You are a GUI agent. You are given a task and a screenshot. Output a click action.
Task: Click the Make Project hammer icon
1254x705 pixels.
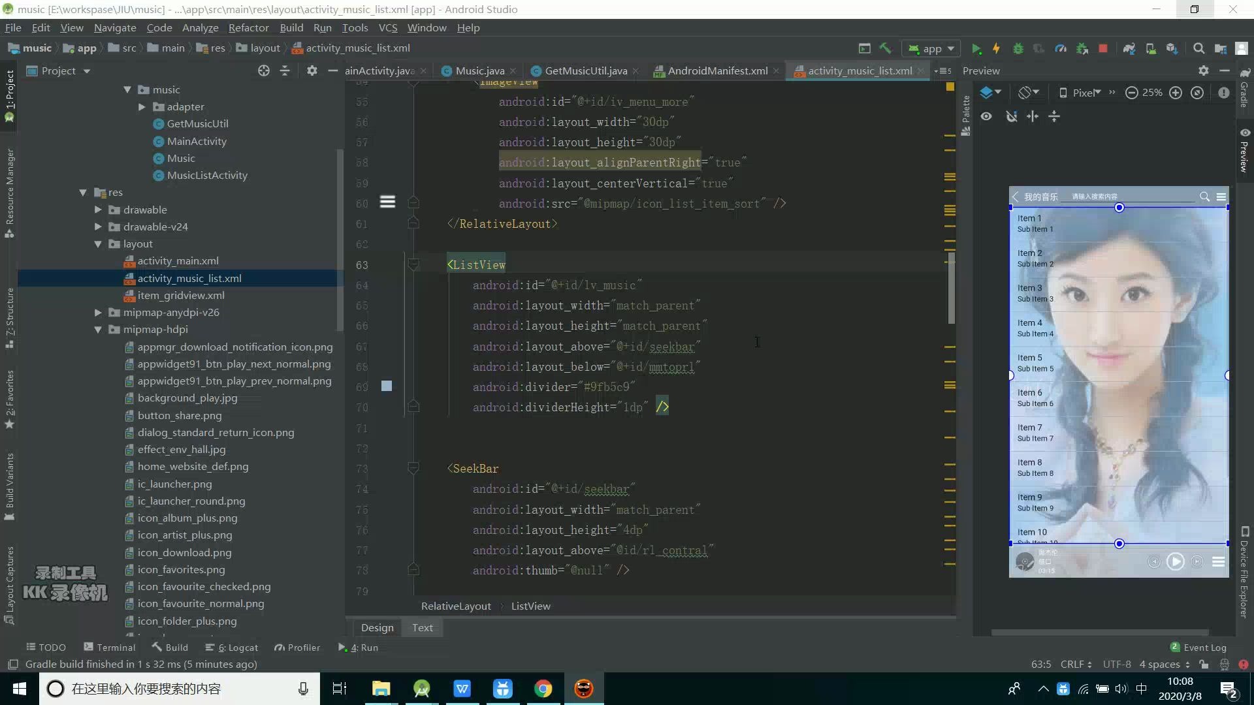886,48
